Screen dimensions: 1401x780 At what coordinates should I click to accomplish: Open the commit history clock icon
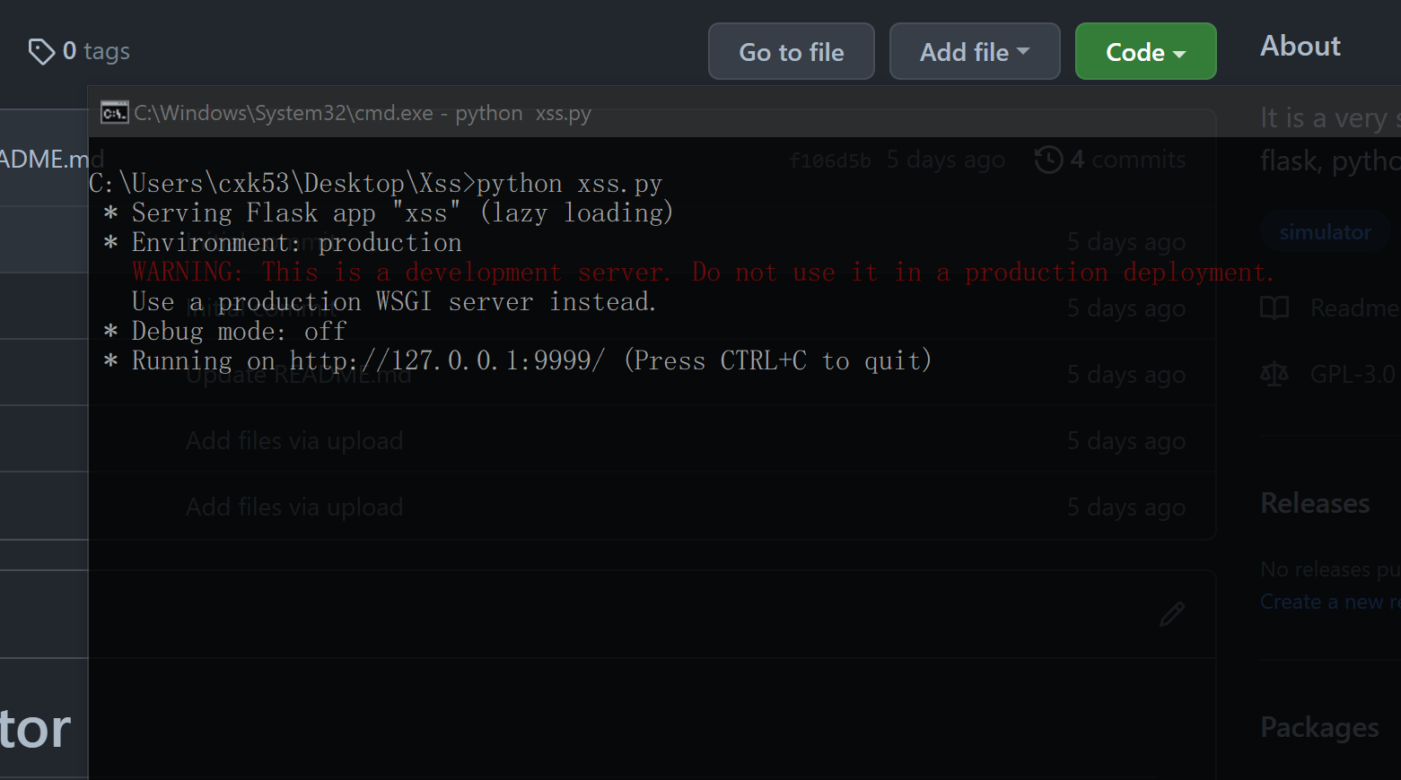(1048, 160)
